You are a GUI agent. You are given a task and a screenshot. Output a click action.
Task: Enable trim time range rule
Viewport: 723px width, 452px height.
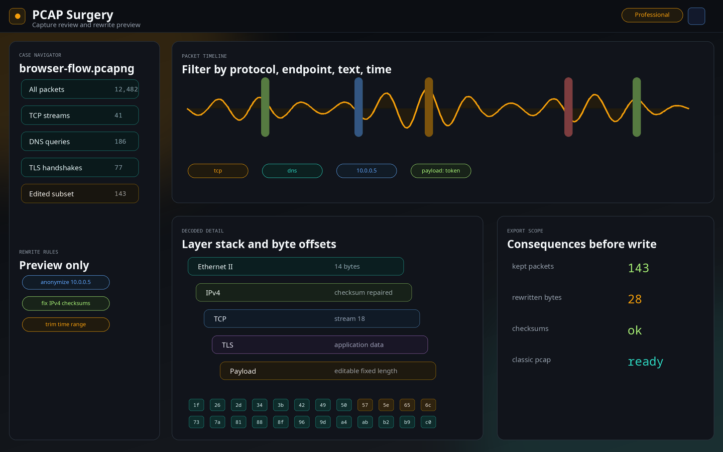[66, 324]
